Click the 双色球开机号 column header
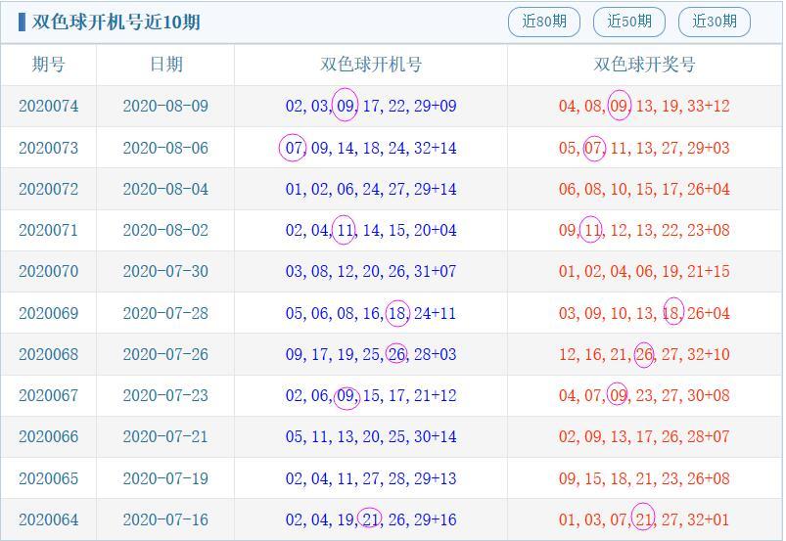This screenshot has width=786, height=541. [371, 65]
